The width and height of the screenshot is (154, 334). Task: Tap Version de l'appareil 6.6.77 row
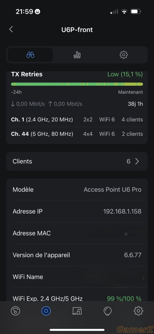[x=77, y=255]
